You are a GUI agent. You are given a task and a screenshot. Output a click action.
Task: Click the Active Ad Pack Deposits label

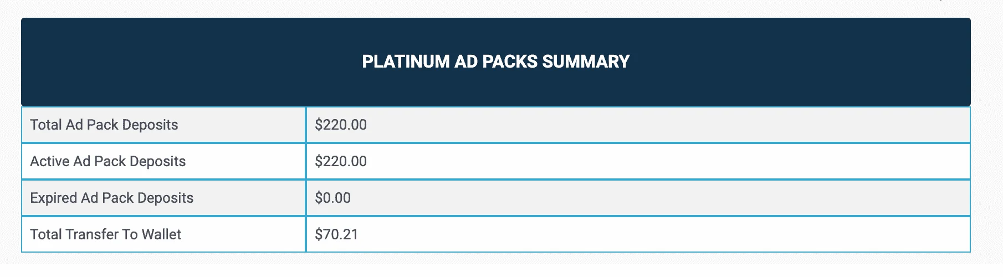(x=108, y=161)
